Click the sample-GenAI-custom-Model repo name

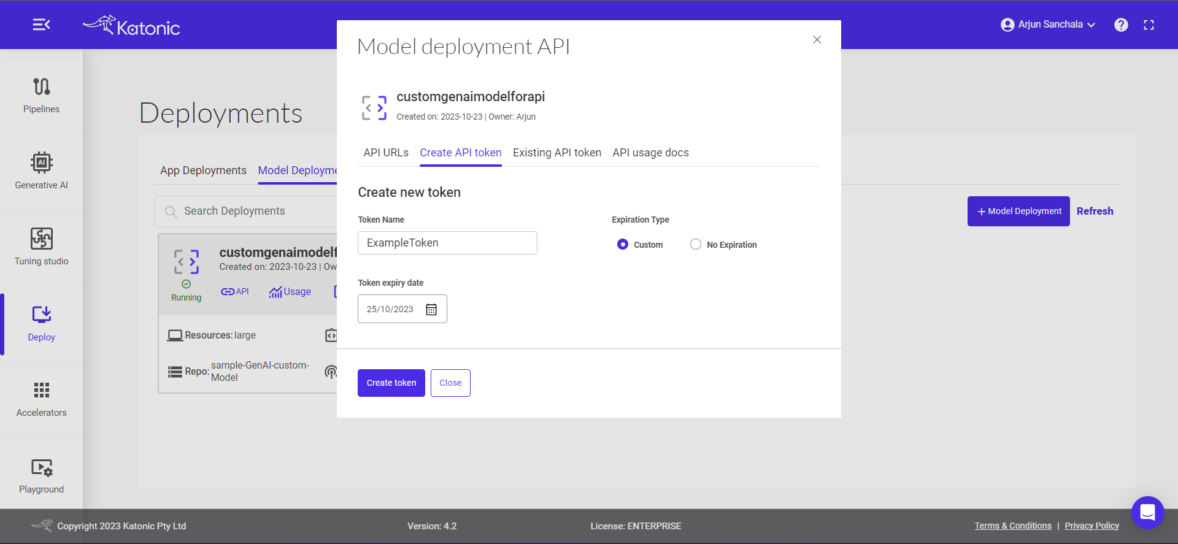pyautogui.click(x=260, y=371)
